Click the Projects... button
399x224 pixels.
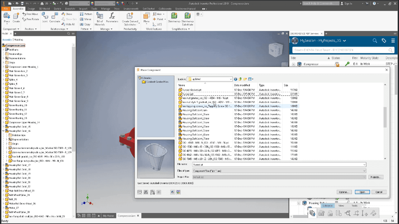coord(376,177)
